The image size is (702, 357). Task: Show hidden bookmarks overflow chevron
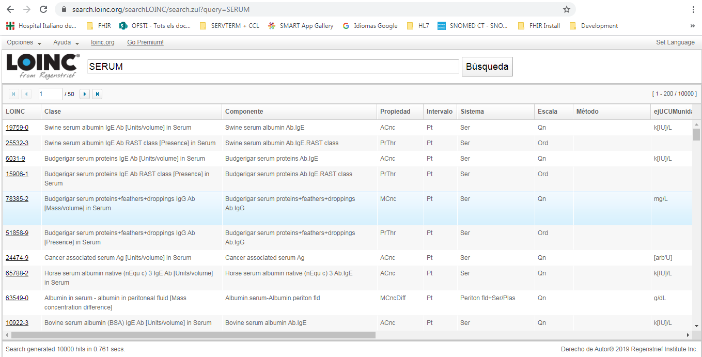click(x=692, y=26)
